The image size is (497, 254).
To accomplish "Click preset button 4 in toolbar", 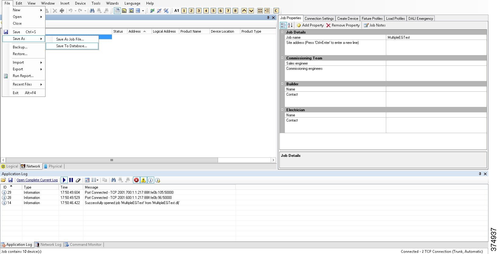I will (206, 11).
